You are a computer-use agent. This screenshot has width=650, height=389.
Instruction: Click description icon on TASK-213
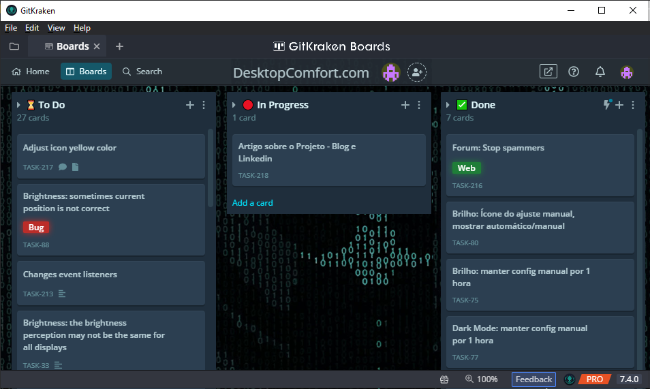[x=62, y=294]
